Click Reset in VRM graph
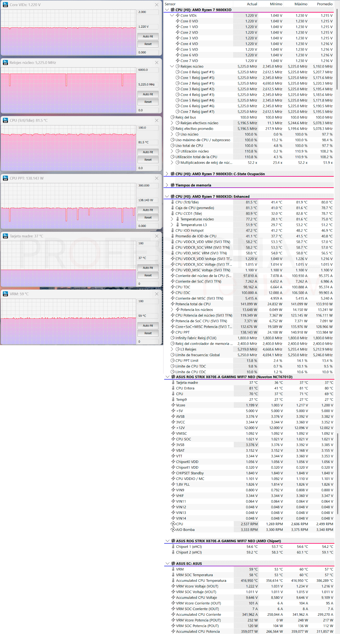 pyautogui.click(x=148, y=333)
